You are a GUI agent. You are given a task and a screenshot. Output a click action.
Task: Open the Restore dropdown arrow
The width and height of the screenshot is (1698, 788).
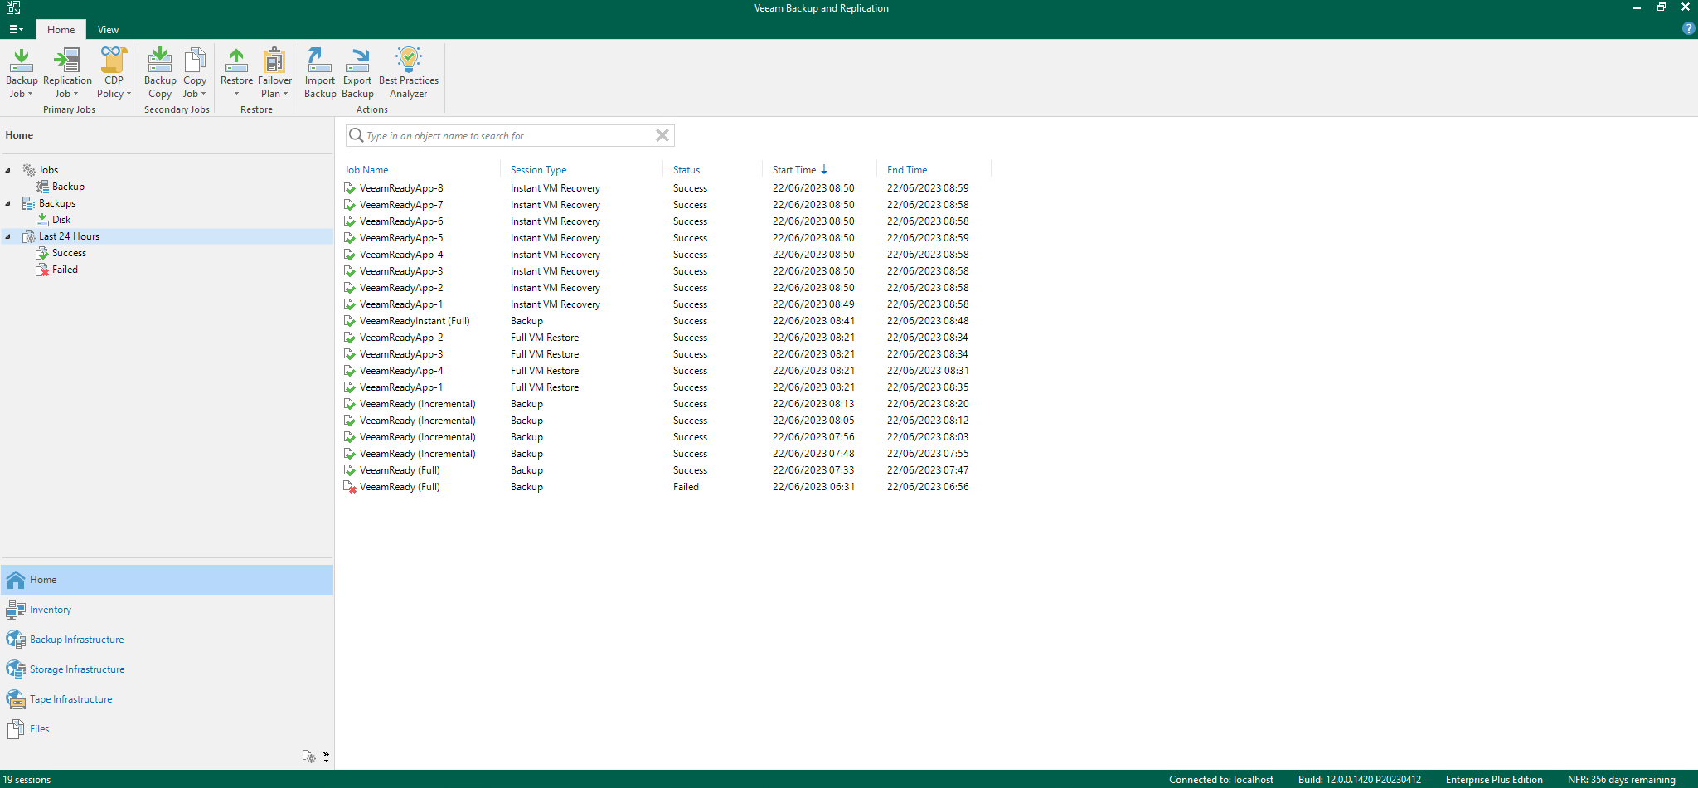tap(236, 94)
